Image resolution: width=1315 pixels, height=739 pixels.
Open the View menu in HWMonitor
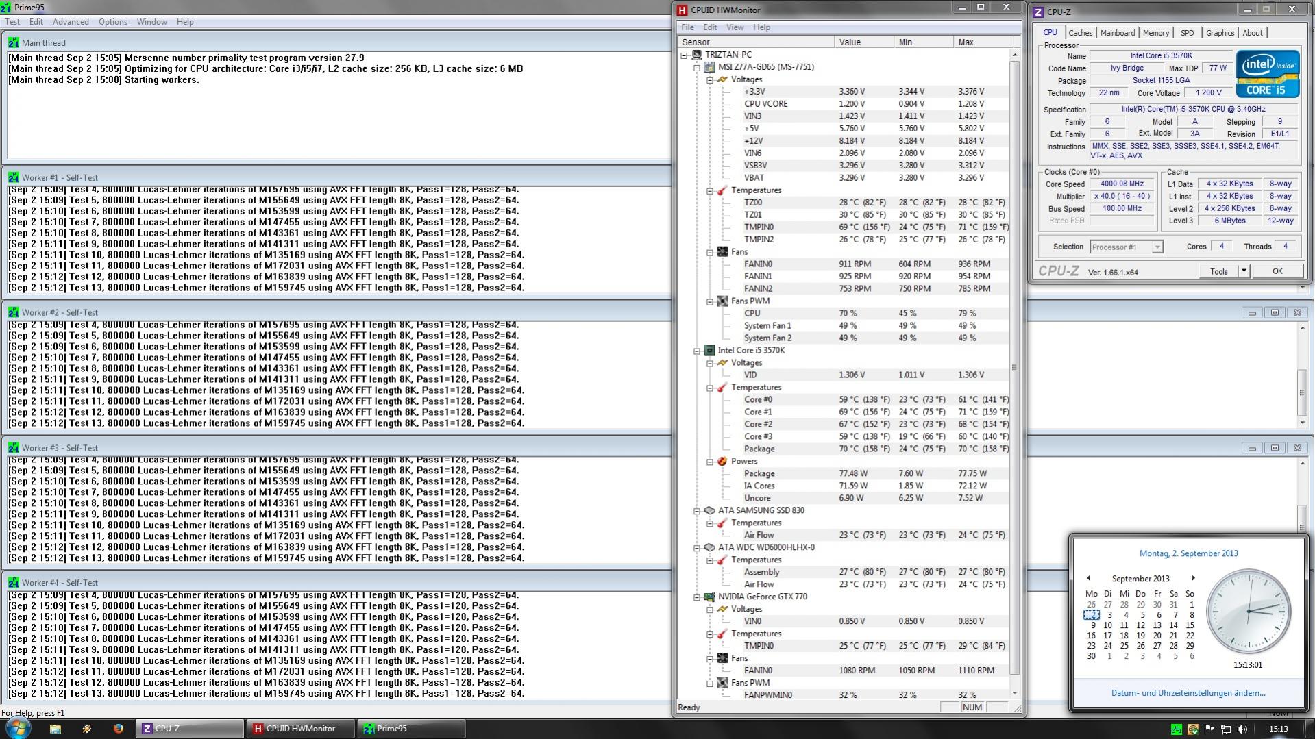735,27
